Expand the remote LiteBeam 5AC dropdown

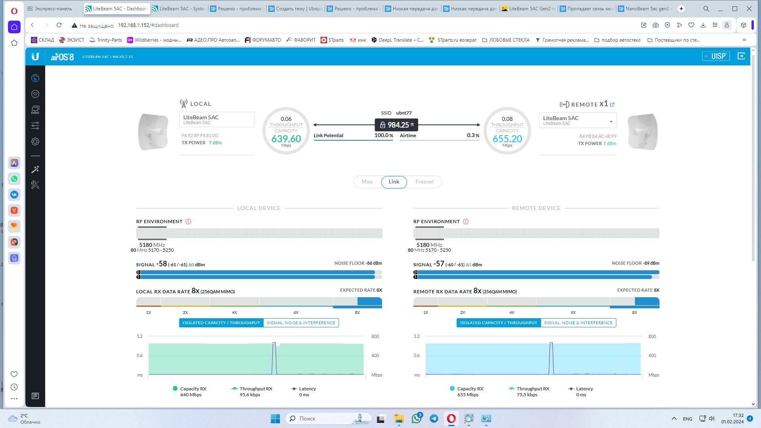click(577, 120)
